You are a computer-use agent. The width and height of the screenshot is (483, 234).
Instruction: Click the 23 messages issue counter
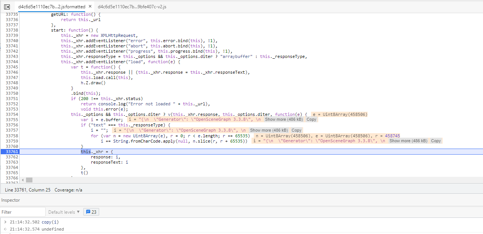91,212
